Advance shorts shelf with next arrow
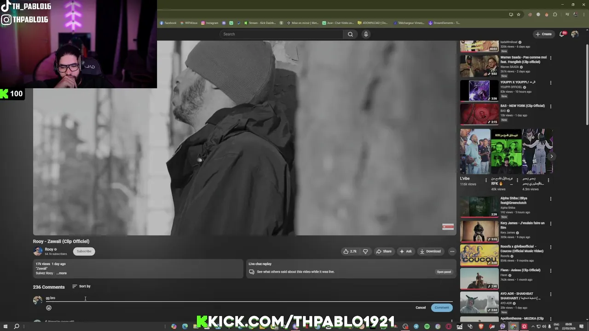589x331 pixels. 552,156
